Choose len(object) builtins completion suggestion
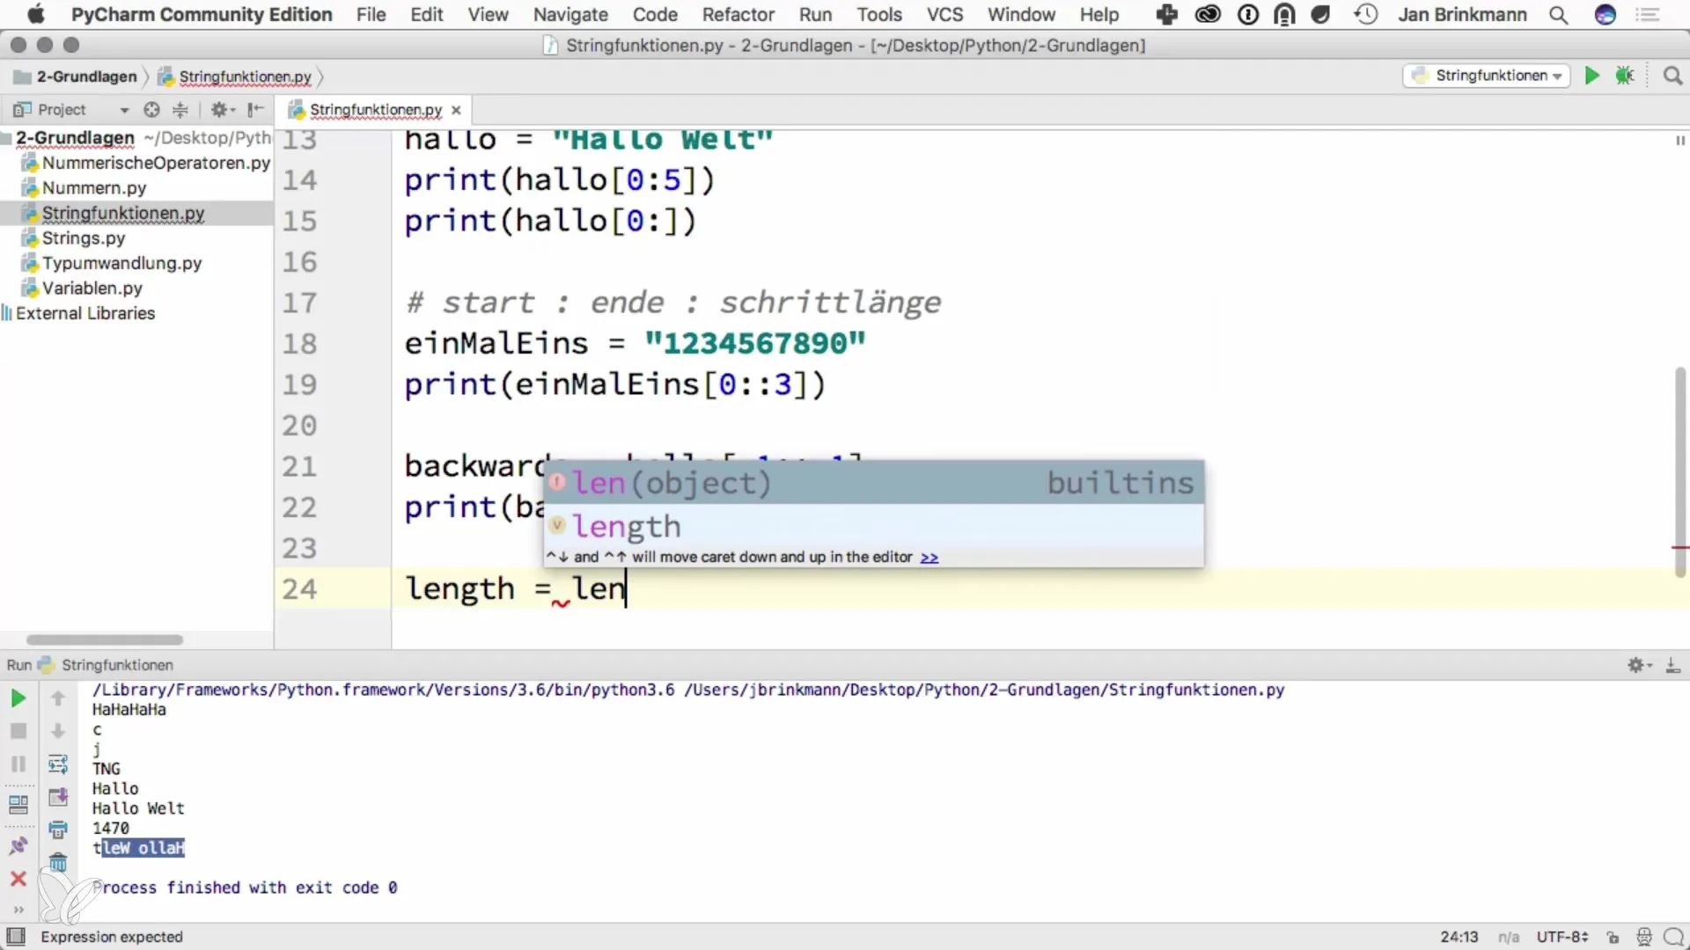 click(873, 482)
